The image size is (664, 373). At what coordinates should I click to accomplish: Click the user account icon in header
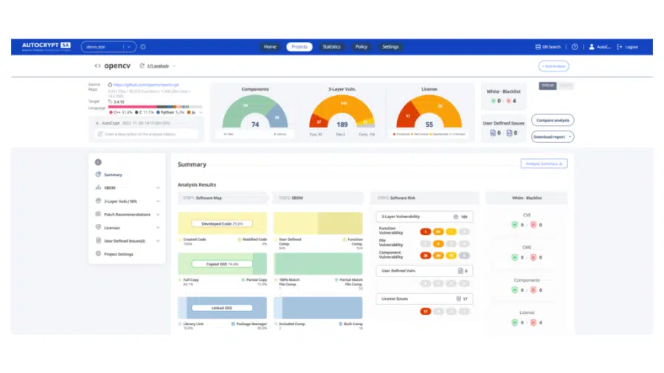pyautogui.click(x=592, y=46)
